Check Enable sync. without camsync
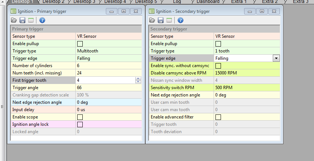Viewport: 314px width, 161px height. pos(218,66)
